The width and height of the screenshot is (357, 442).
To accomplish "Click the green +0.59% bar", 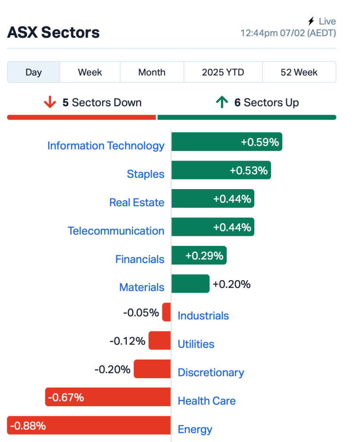I will click(x=227, y=142).
